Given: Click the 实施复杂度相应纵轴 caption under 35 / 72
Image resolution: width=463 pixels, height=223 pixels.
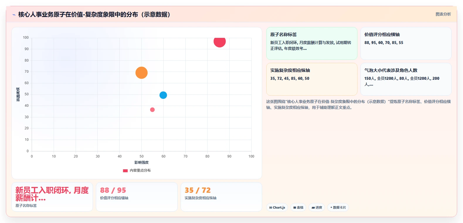Looking at the screenshot, I should click(x=201, y=198).
